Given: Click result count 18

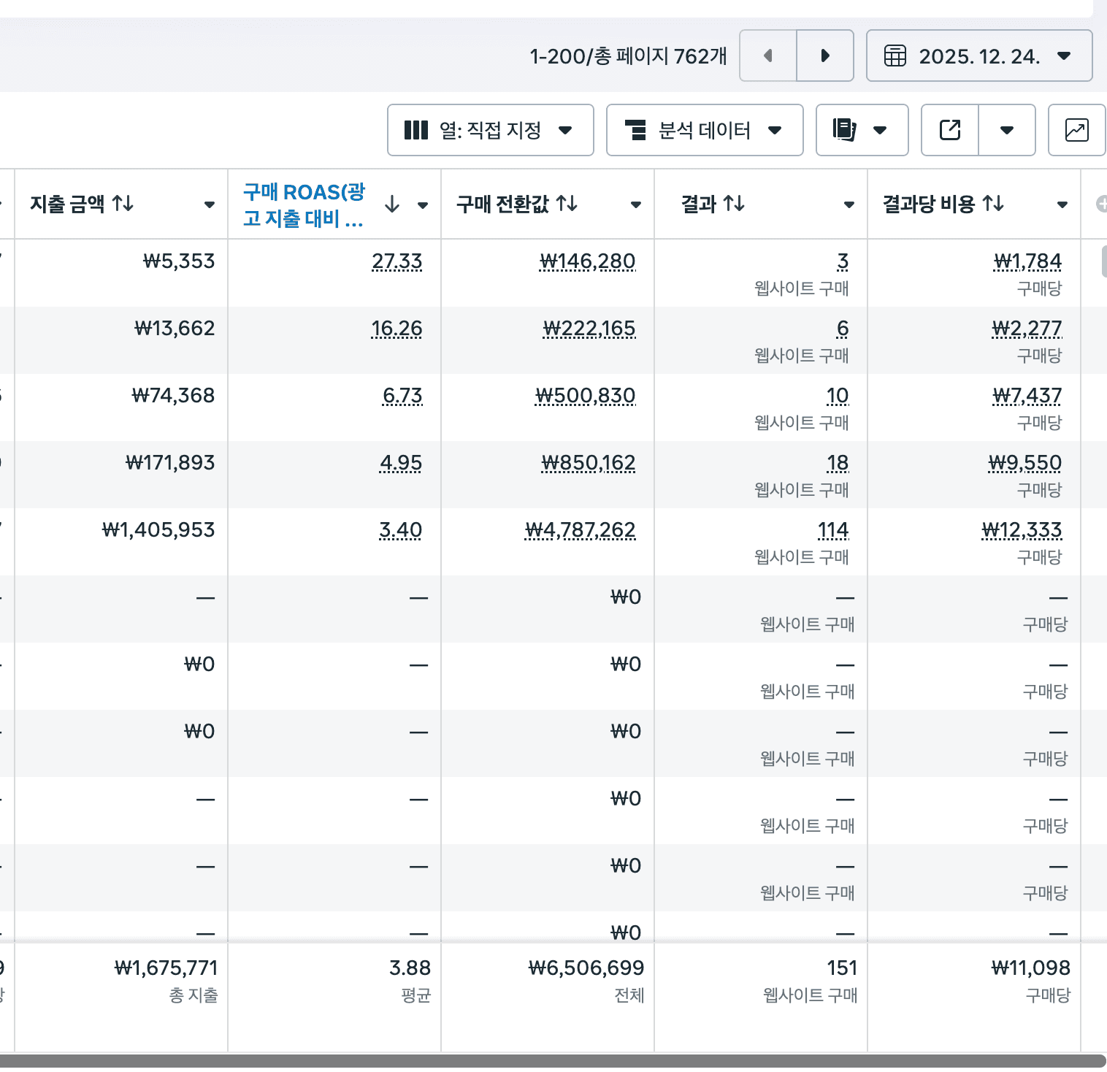Looking at the screenshot, I should 838,463.
